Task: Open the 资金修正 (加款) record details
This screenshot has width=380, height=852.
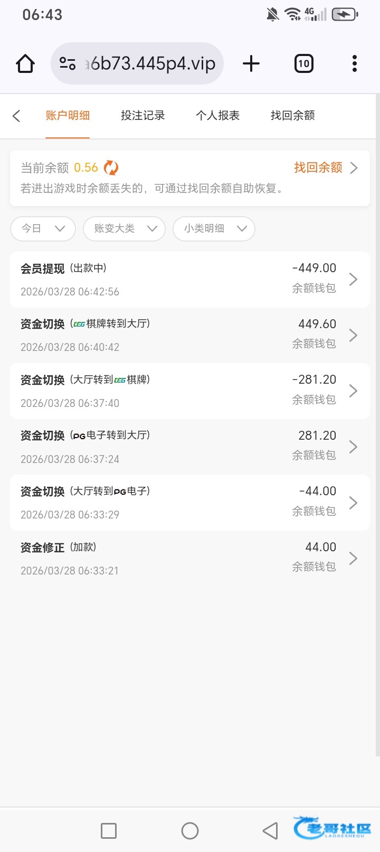Action: [x=189, y=559]
